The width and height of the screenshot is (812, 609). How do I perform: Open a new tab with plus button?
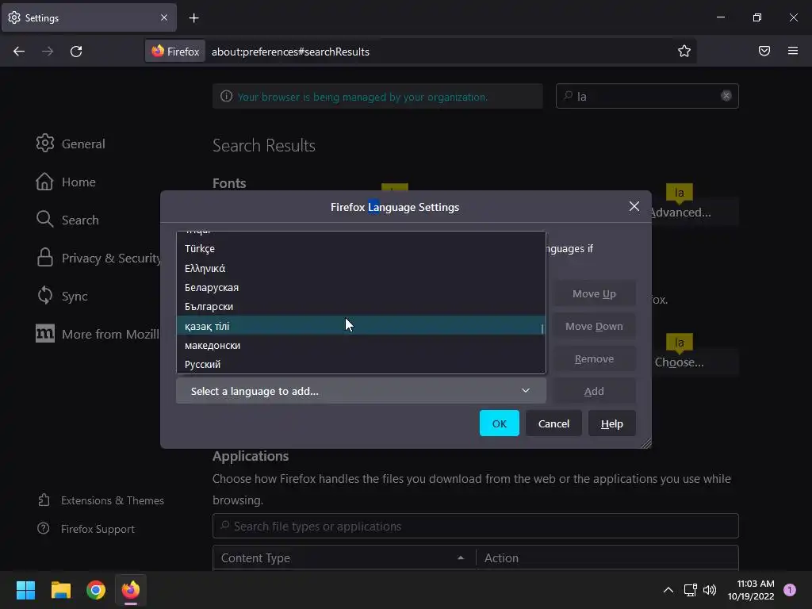pos(193,18)
